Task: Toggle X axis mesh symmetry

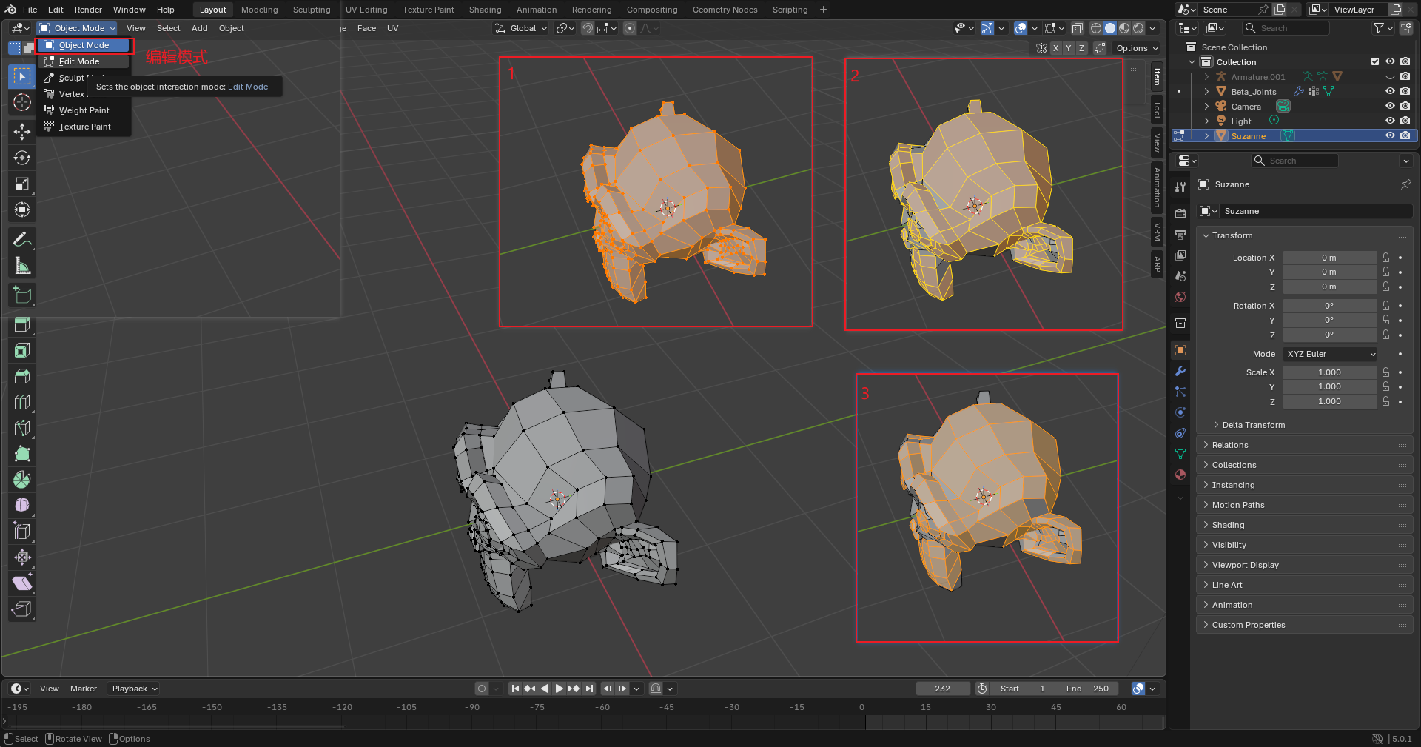Action: (1056, 48)
